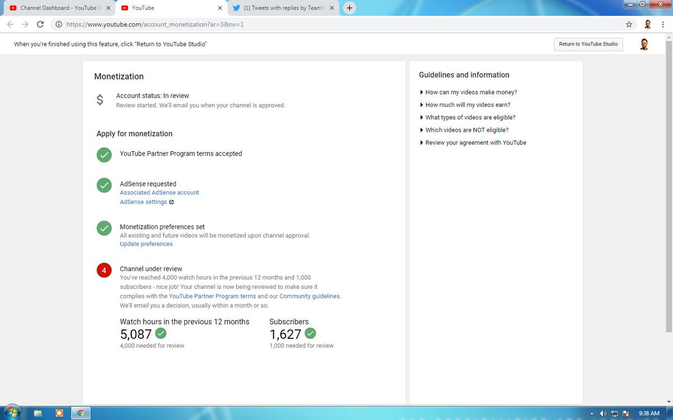Click the dollar sign account status icon
Image resolution: width=673 pixels, height=420 pixels.
tap(100, 100)
